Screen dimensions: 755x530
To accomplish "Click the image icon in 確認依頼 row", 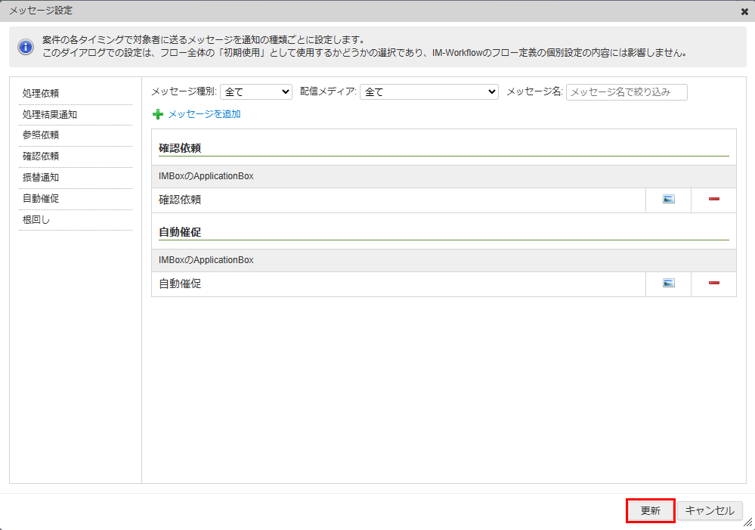I will (668, 200).
